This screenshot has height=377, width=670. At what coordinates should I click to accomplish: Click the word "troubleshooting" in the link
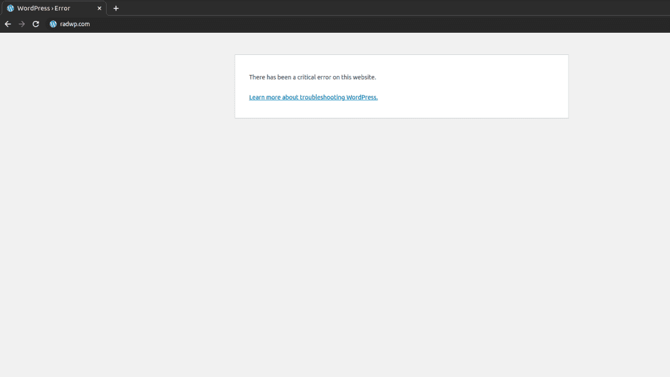pyautogui.click(x=322, y=98)
